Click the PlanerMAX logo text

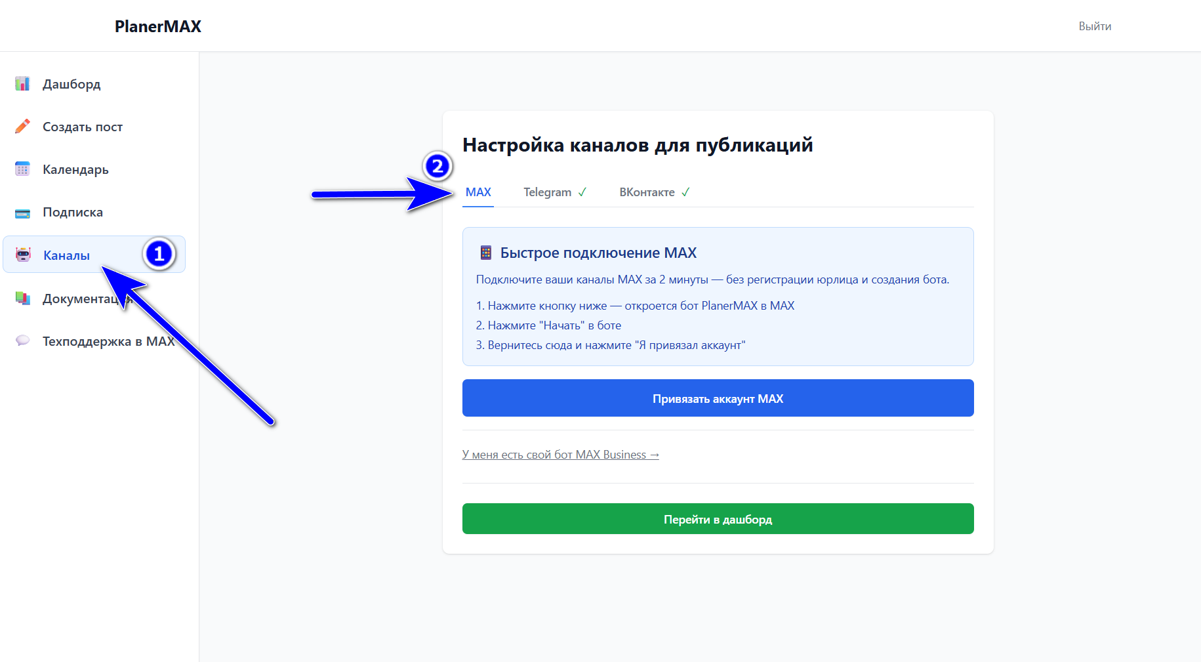pos(157,26)
